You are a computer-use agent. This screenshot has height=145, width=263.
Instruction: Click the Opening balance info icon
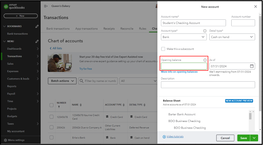205,60
